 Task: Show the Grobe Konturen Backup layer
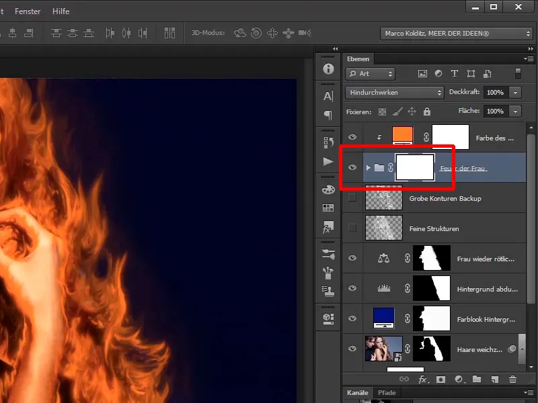352,197
